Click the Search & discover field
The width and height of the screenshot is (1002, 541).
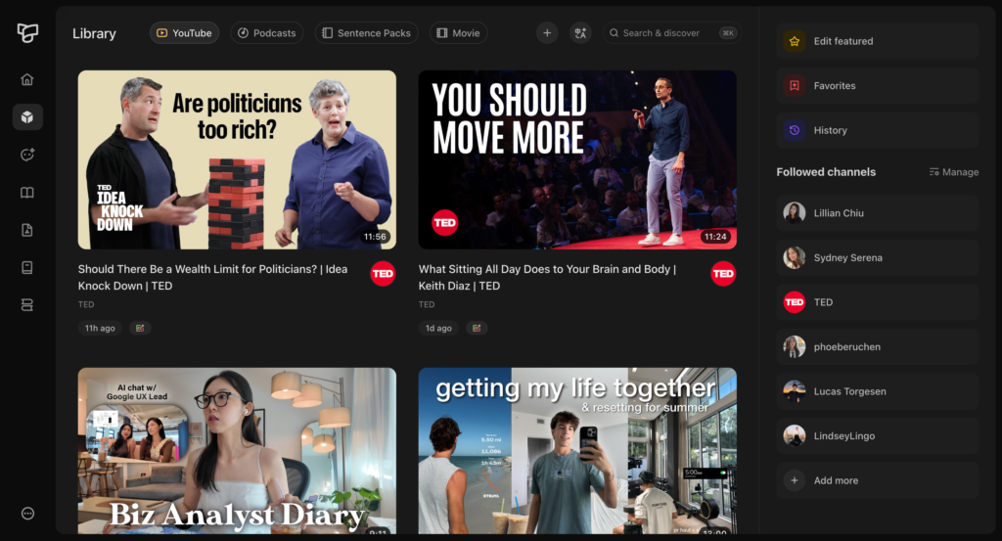pyautogui.click(x=671, y=33)
